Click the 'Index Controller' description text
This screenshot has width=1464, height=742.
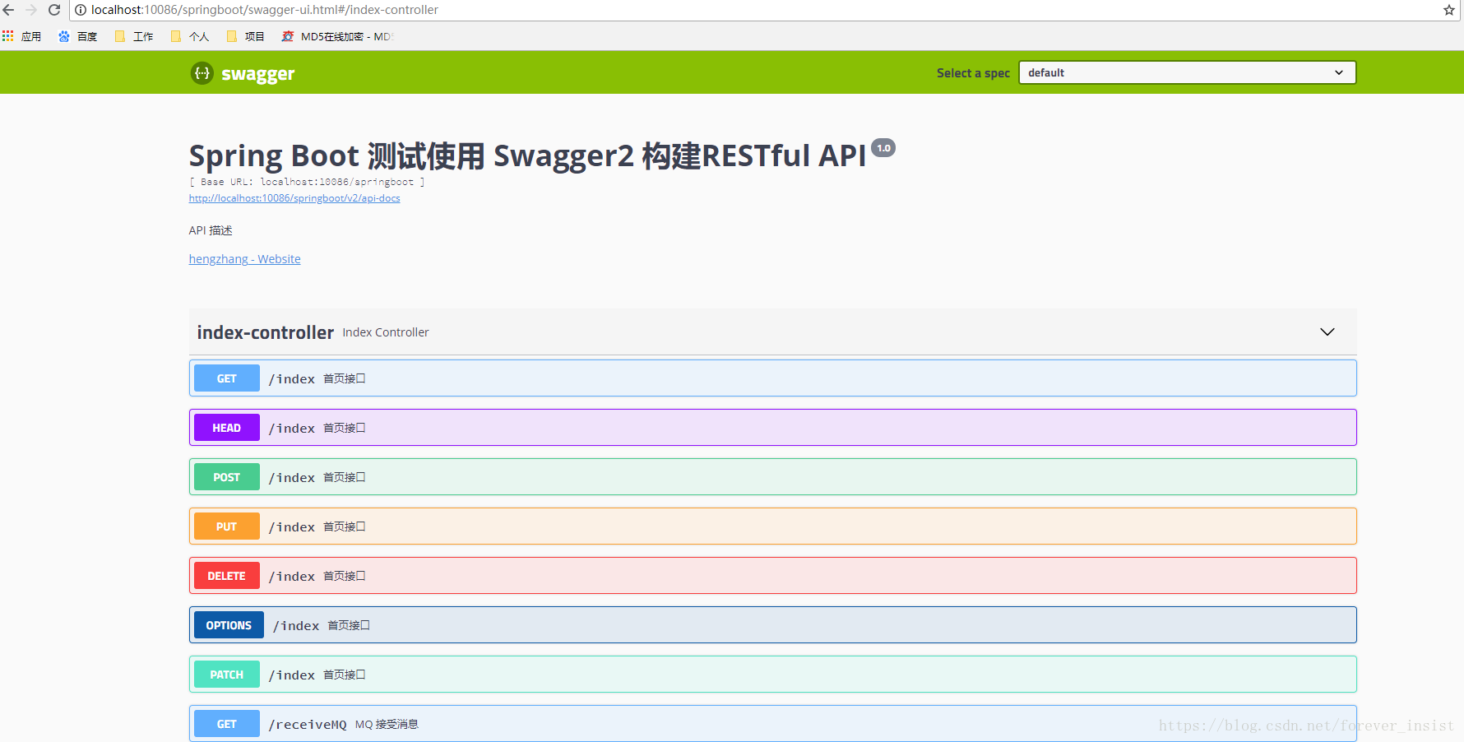386,332
